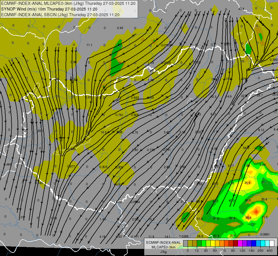This screenshot has height=256, width=278.
Task: Click the map value 0.605
Action: pyautogui.click(x=135, y=115)
